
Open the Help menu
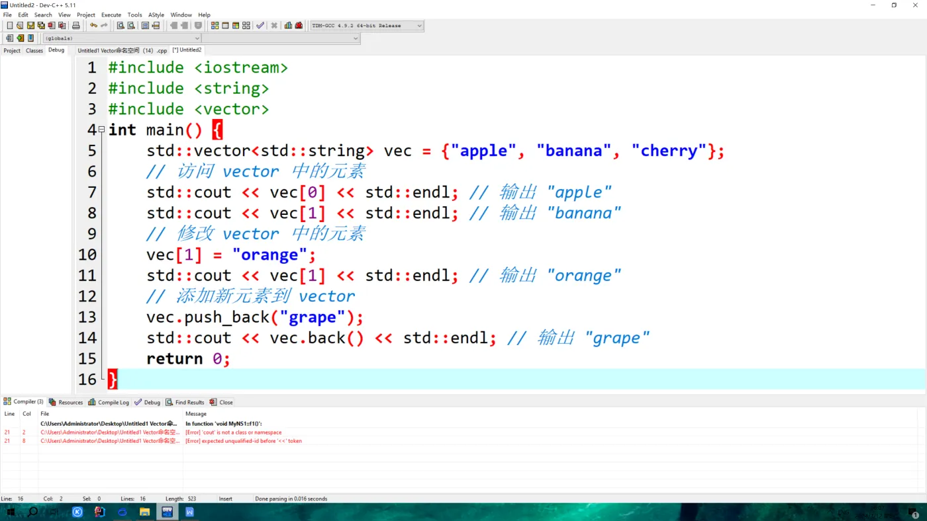click(205, 15)
